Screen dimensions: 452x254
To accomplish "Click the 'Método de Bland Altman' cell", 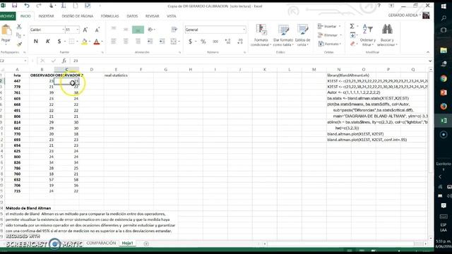I will coord(28,208).
